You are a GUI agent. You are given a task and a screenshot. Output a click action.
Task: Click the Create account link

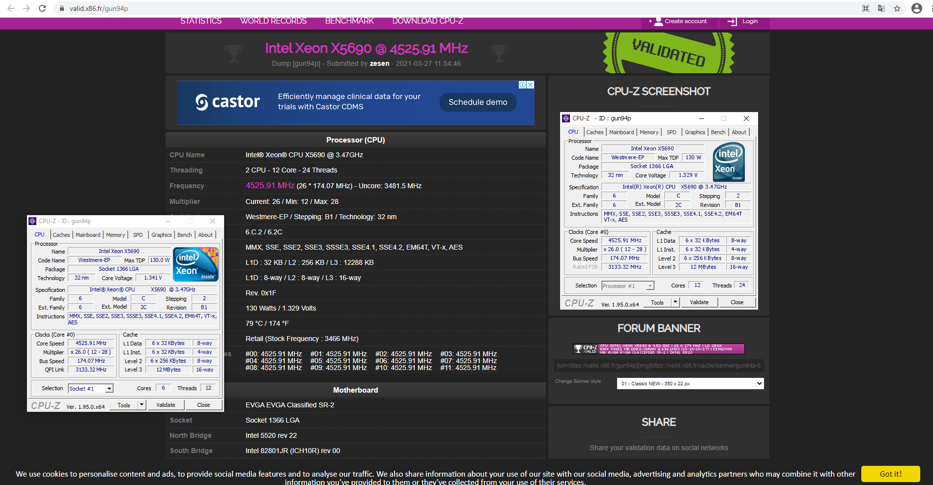(x=685, y=21)
